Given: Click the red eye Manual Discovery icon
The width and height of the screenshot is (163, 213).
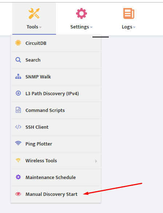Looking at the screenshot, I should click(x=18, y=194).
